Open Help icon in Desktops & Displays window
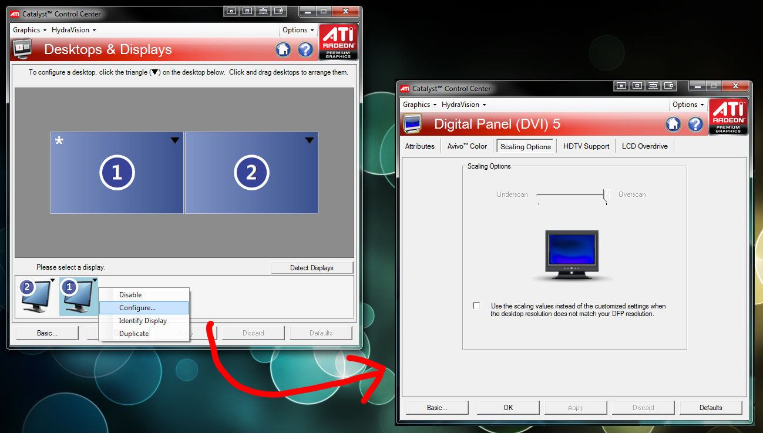The width and height of the screenshot is (763, 433). (305, 50)
